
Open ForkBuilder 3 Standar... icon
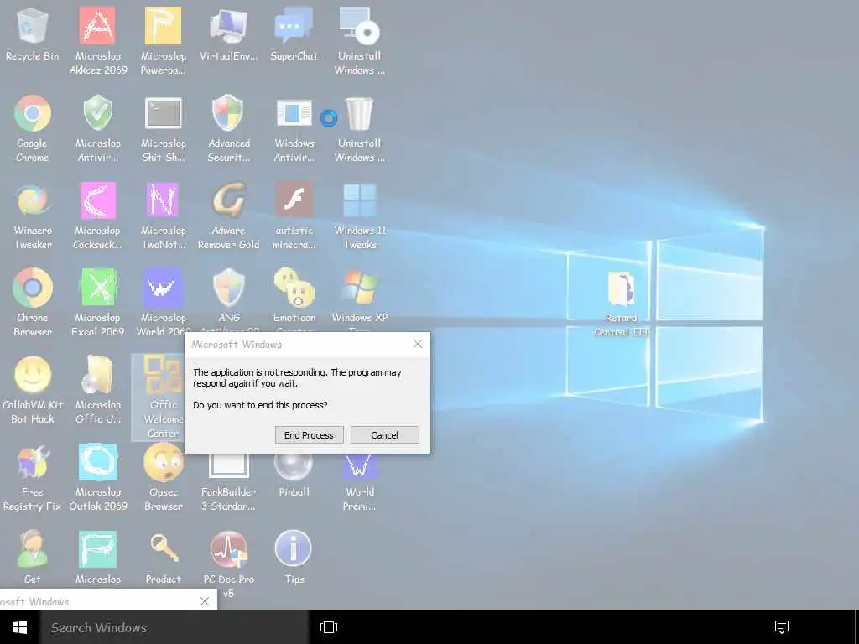point(228,466)
